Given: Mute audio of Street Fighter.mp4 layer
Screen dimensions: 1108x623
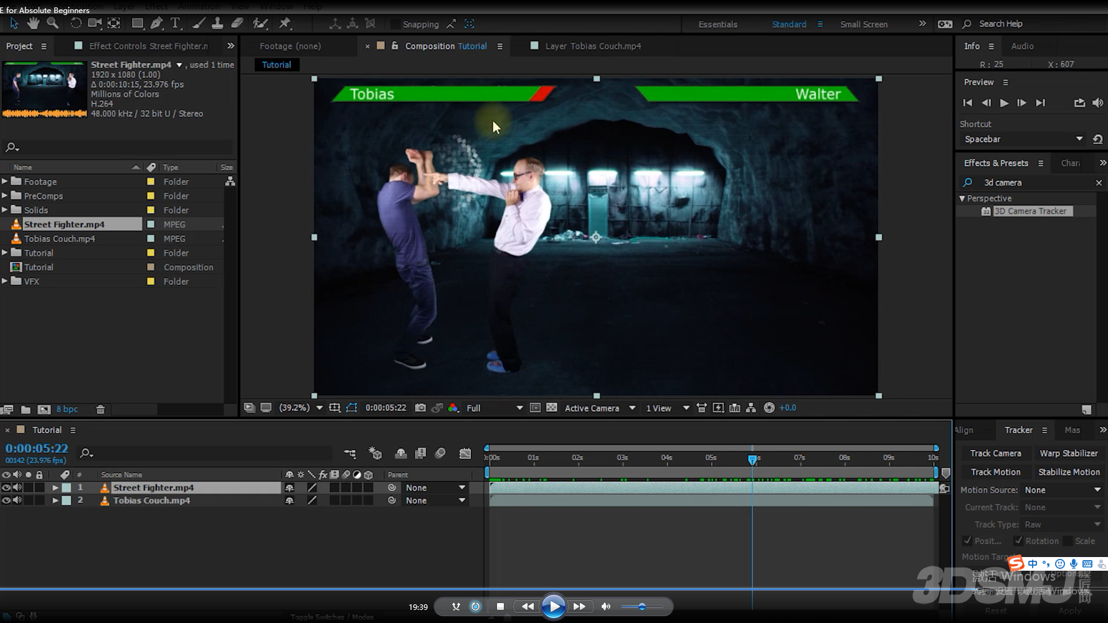Looking at the screenshot, I should pyautogui.click(x=17, y=487).
